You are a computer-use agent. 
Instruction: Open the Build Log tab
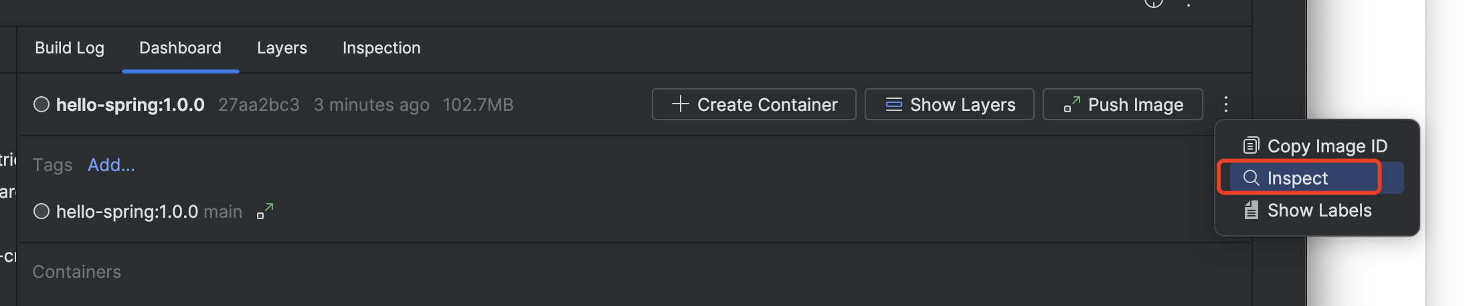[x=70, y=48]
